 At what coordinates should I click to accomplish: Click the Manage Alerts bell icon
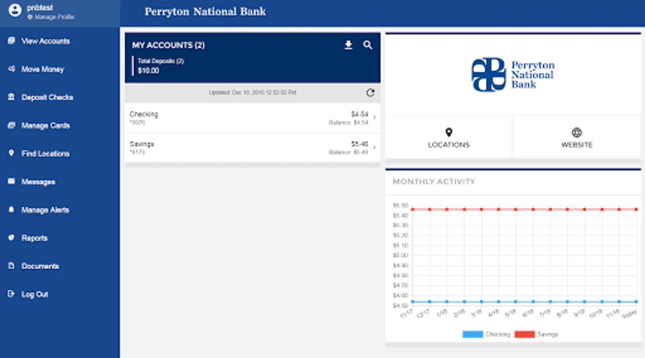(x=11, y=210)
